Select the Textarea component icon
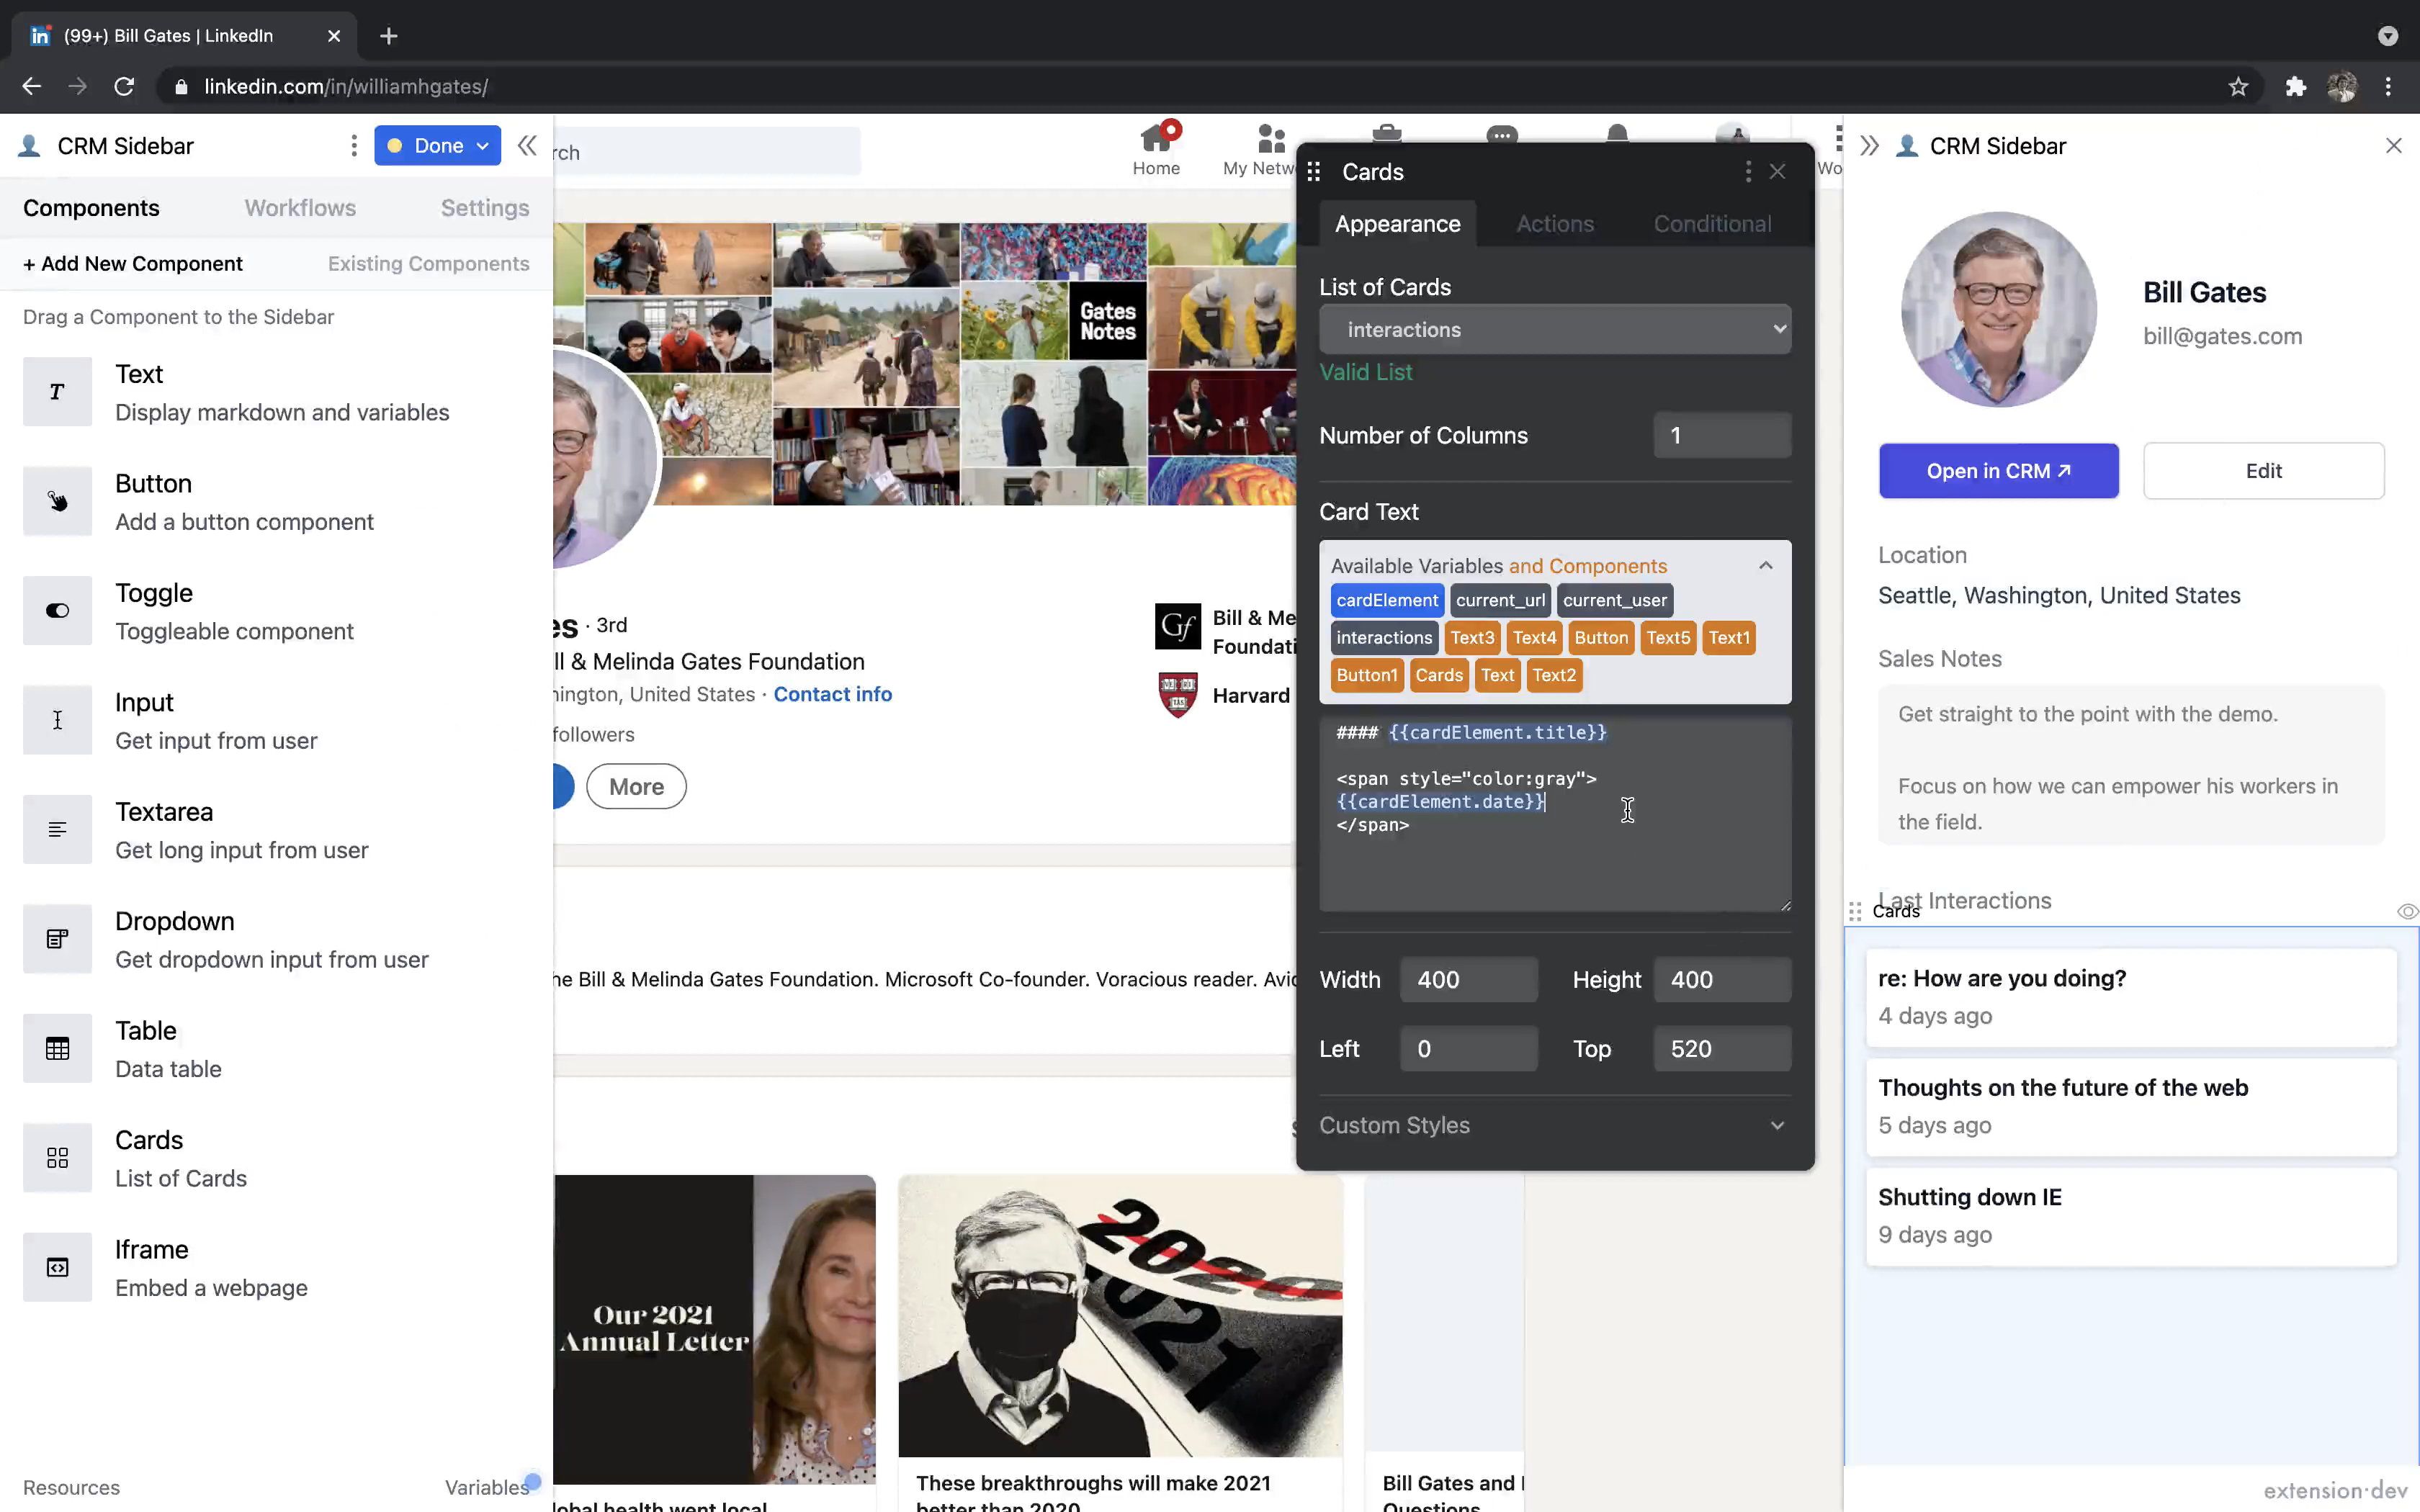This screenshot has width=2420, height=1512. 57,829
